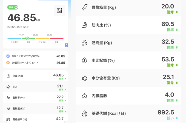This screenshot has width=186, height=123.
Task: Tap the 30日間のベストウェイト orange flame icon
Action: [8, 63]
